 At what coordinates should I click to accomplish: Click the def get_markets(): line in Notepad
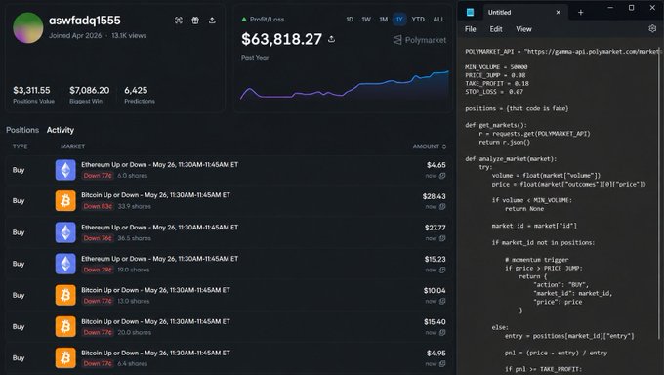click(496, 125)
